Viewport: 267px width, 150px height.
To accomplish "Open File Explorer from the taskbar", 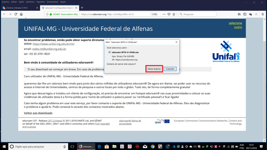I will (114, 146).
